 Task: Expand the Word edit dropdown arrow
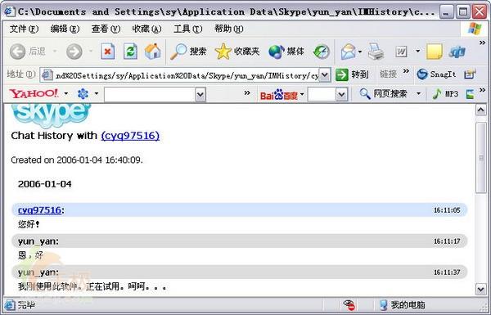(417, 51)
